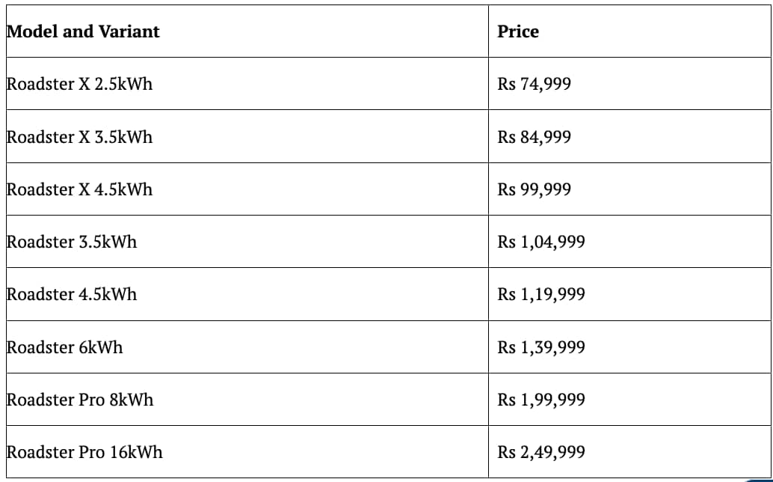Click the Rs 1,39,999 price
Viewport: 773px width, 482px height.
pos(541,347)
